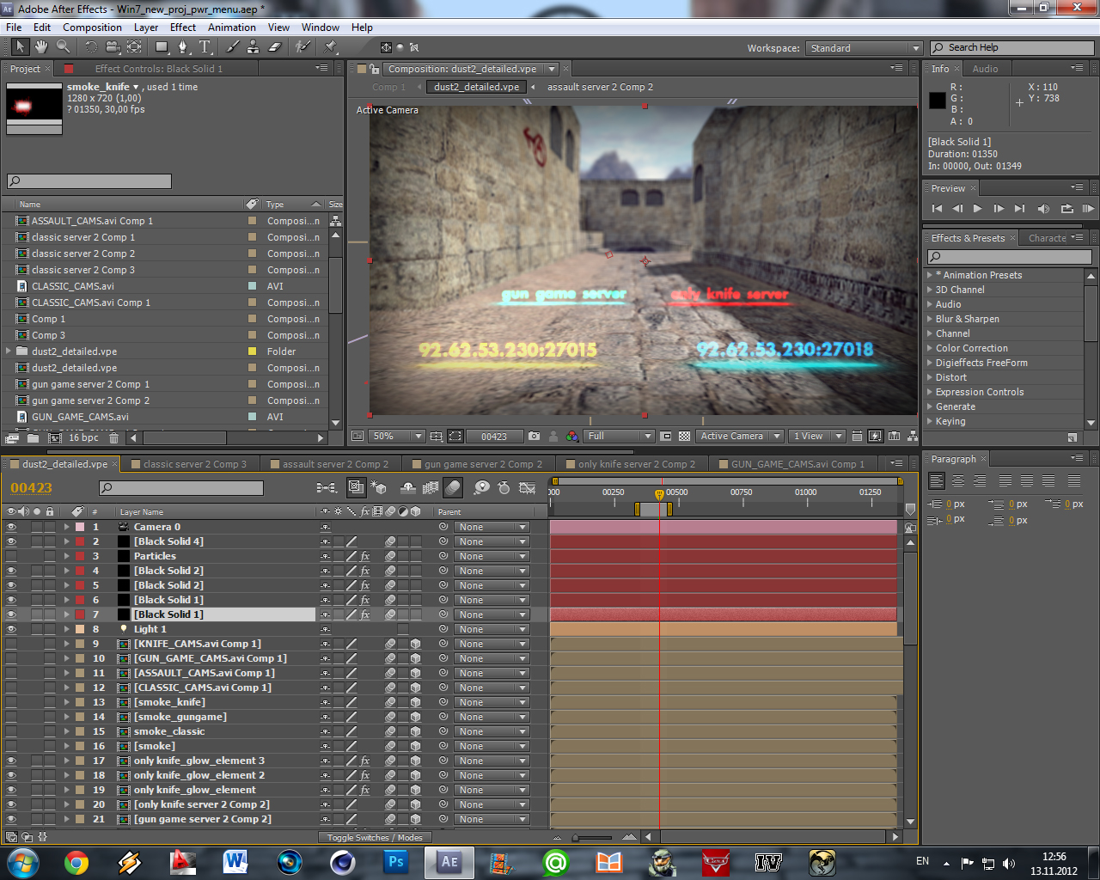Screen dimensions: 1100x880
Task: Select the Clone Stamp tool
Action: 254,46
